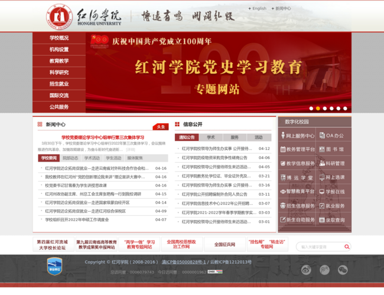Expand the 科学研究 navigation menu
This screenshot has height=295, width=384.
(59, 73)
